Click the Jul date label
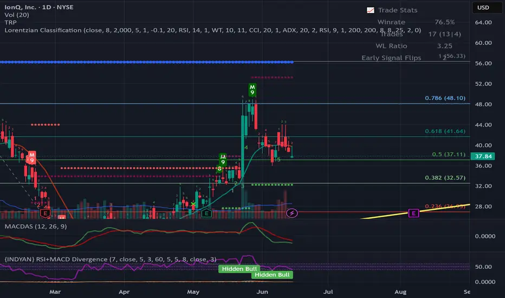This screenshot has height=298, width=505. (328, 292)
